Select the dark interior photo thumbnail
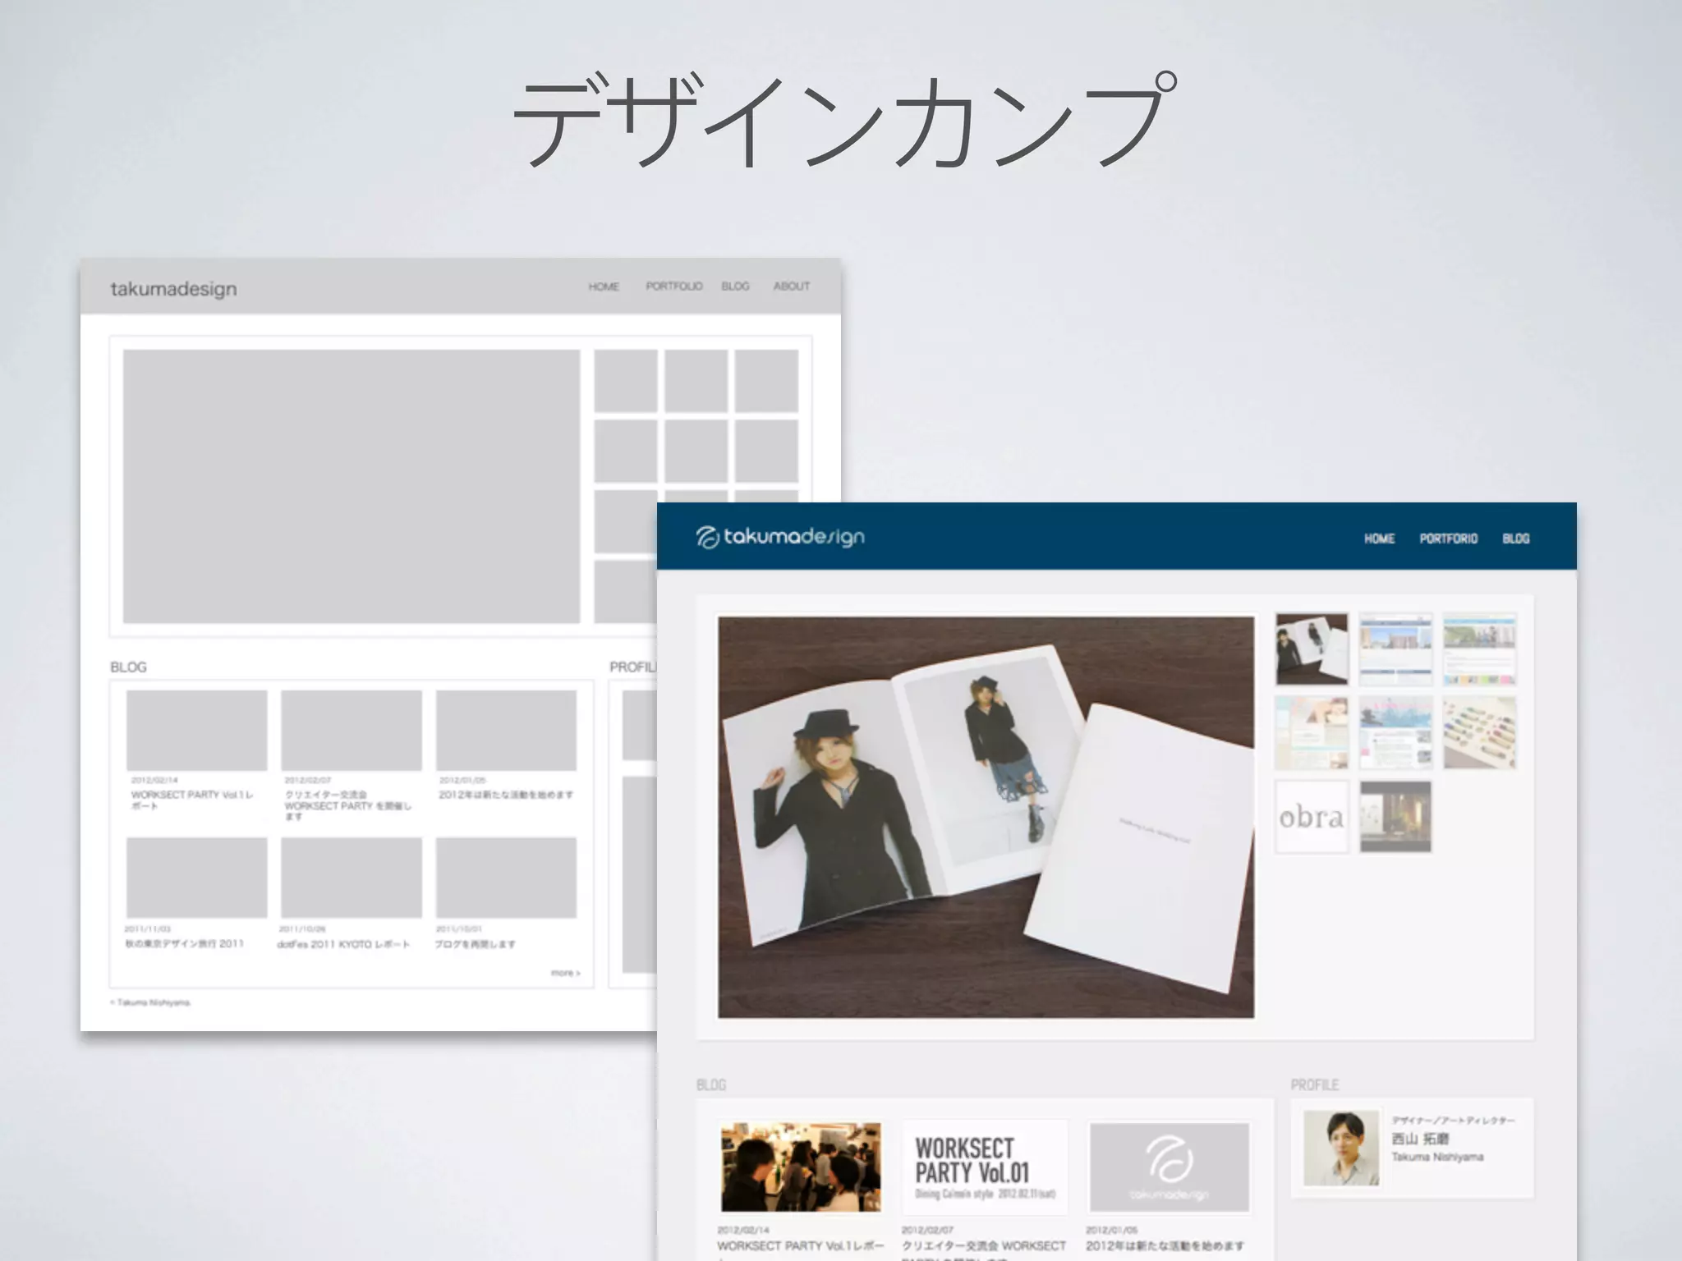This screenshot has height=1261, width=1682. (1395, 817)
